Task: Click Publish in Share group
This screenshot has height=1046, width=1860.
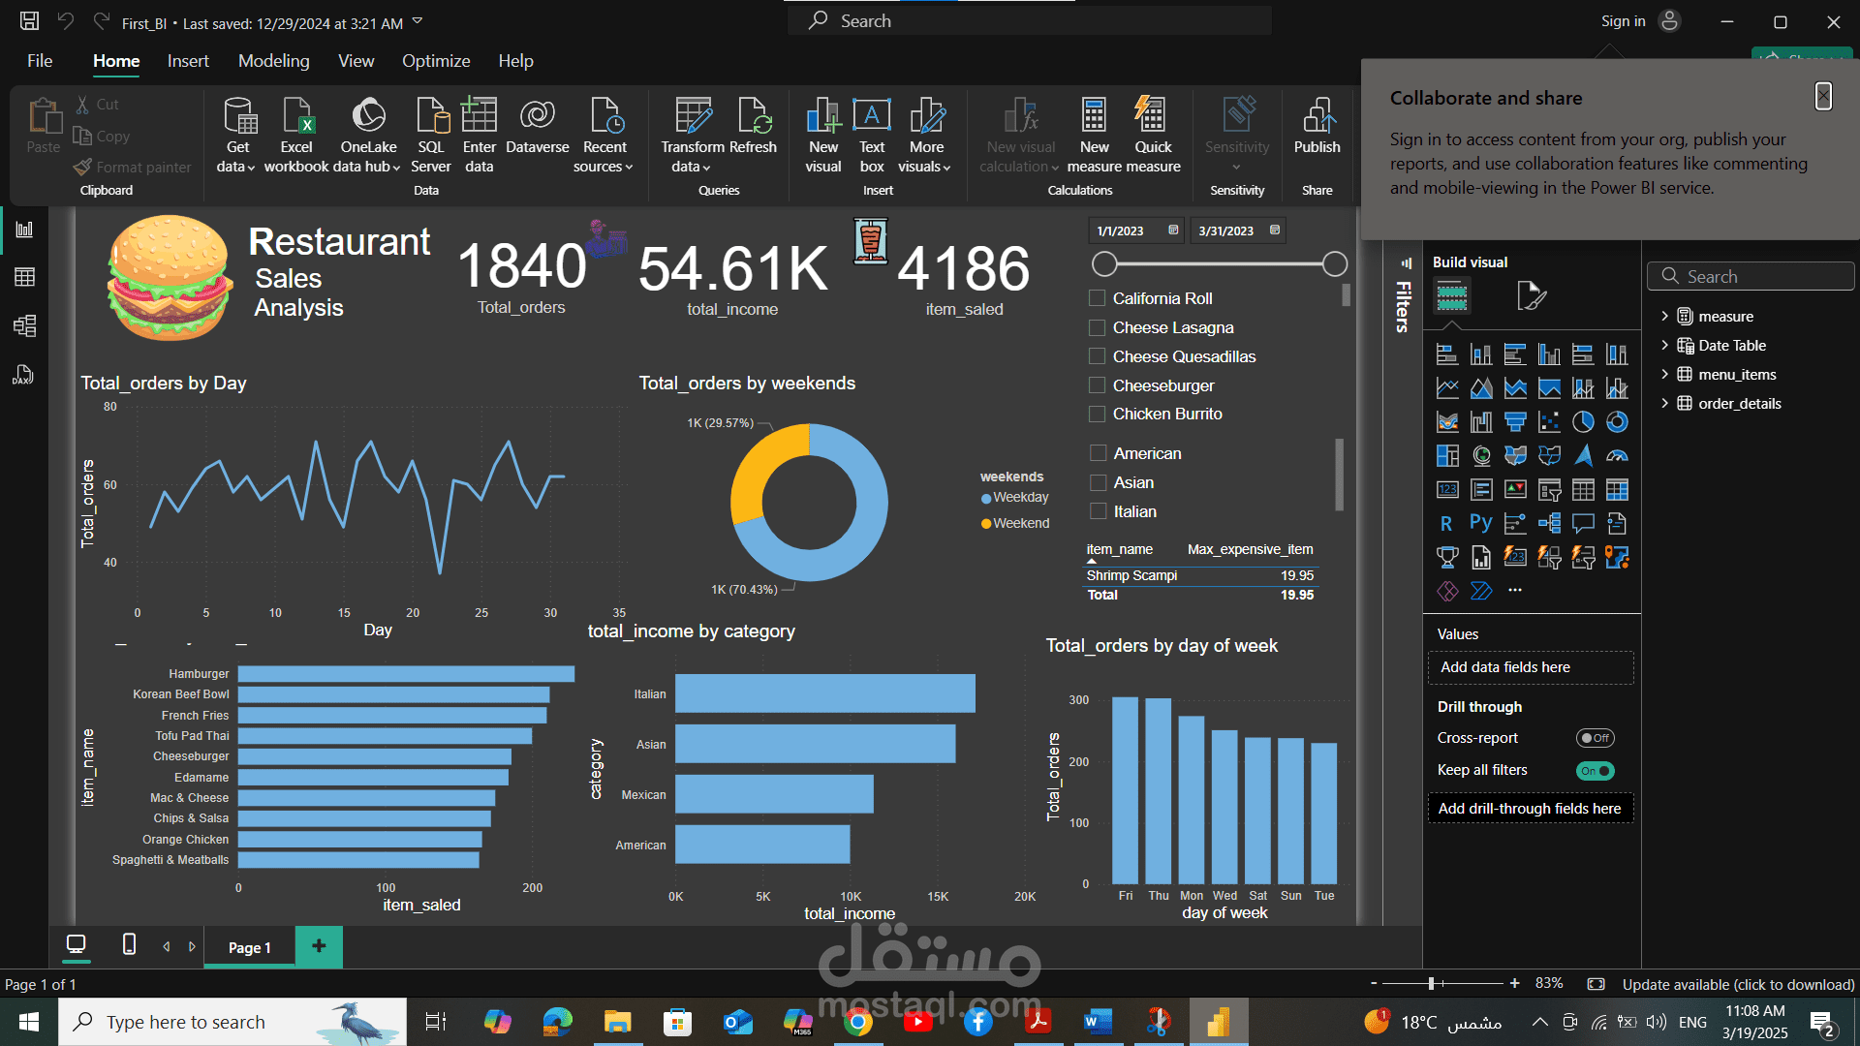Action: 1317,126
